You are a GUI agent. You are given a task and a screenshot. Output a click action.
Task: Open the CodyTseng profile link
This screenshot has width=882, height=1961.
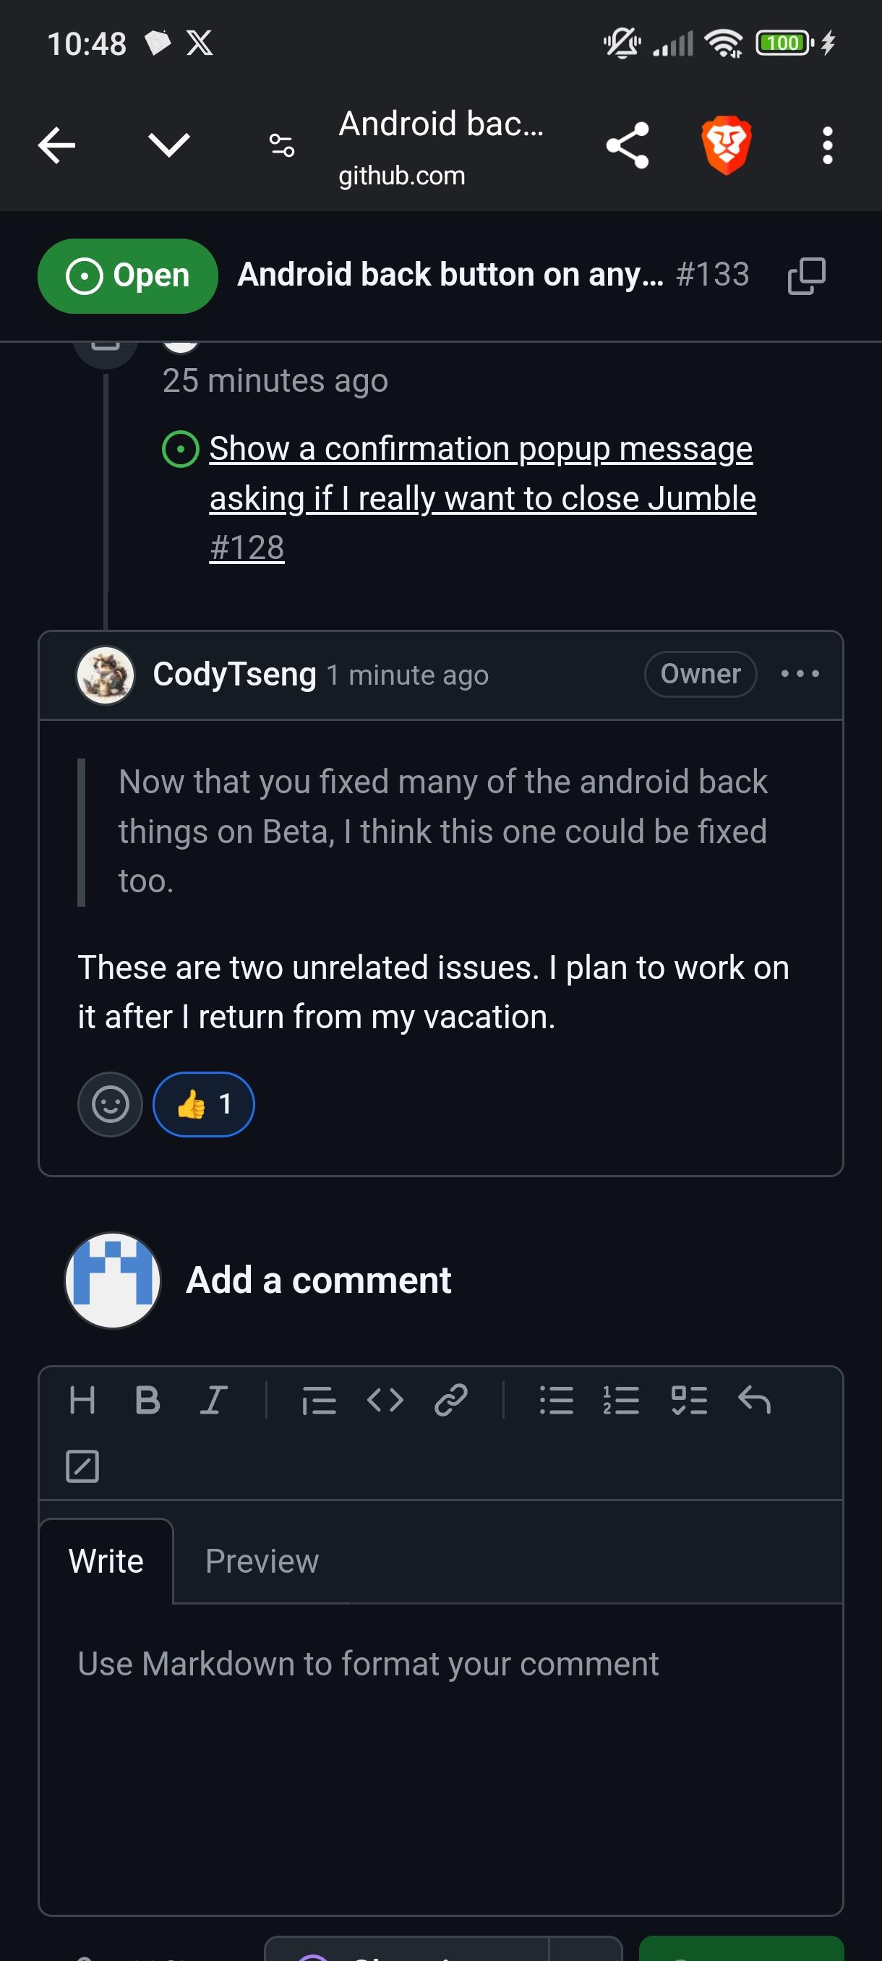[x=234, y=674]
